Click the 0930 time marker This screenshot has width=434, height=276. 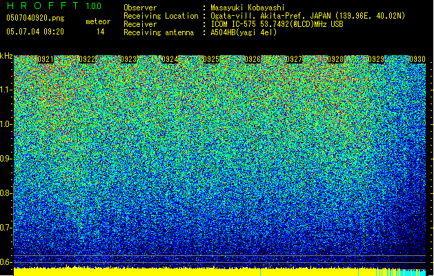click(x=417, y=59)
